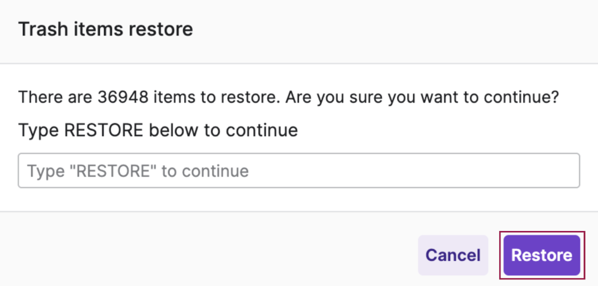Click the dialog header bar
This screenshot has height=286, width=598.
[x=359, y=30]
